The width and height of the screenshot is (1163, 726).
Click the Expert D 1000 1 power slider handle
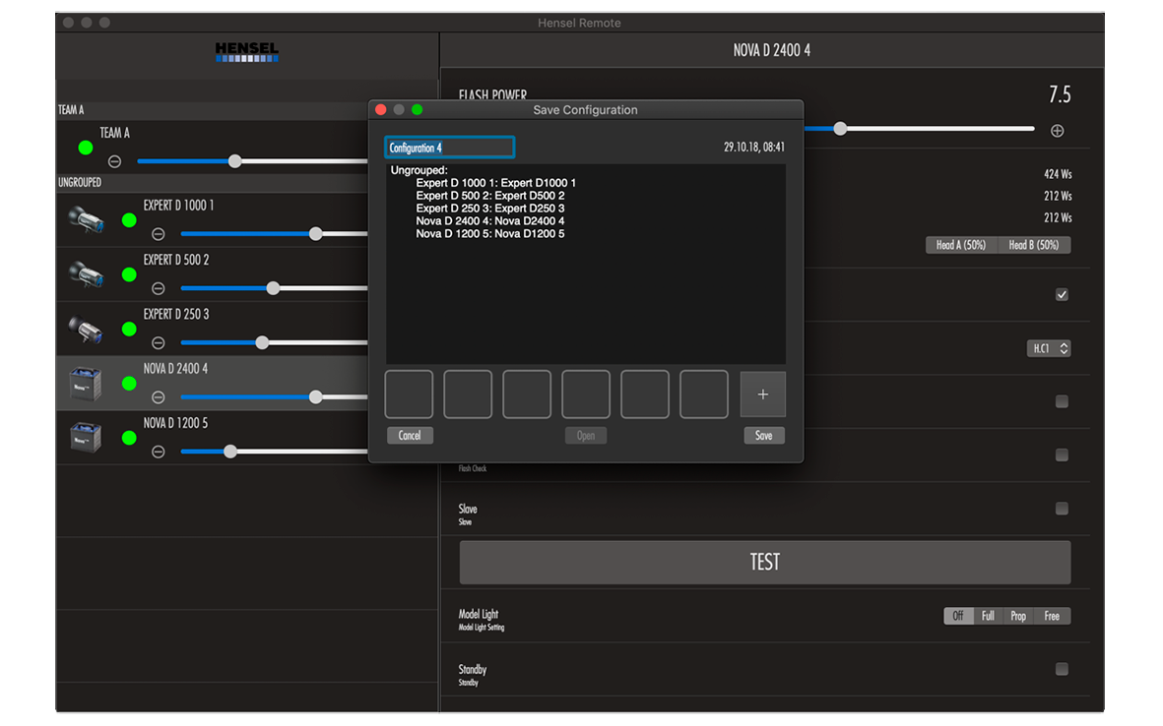[x=315, y=234]
